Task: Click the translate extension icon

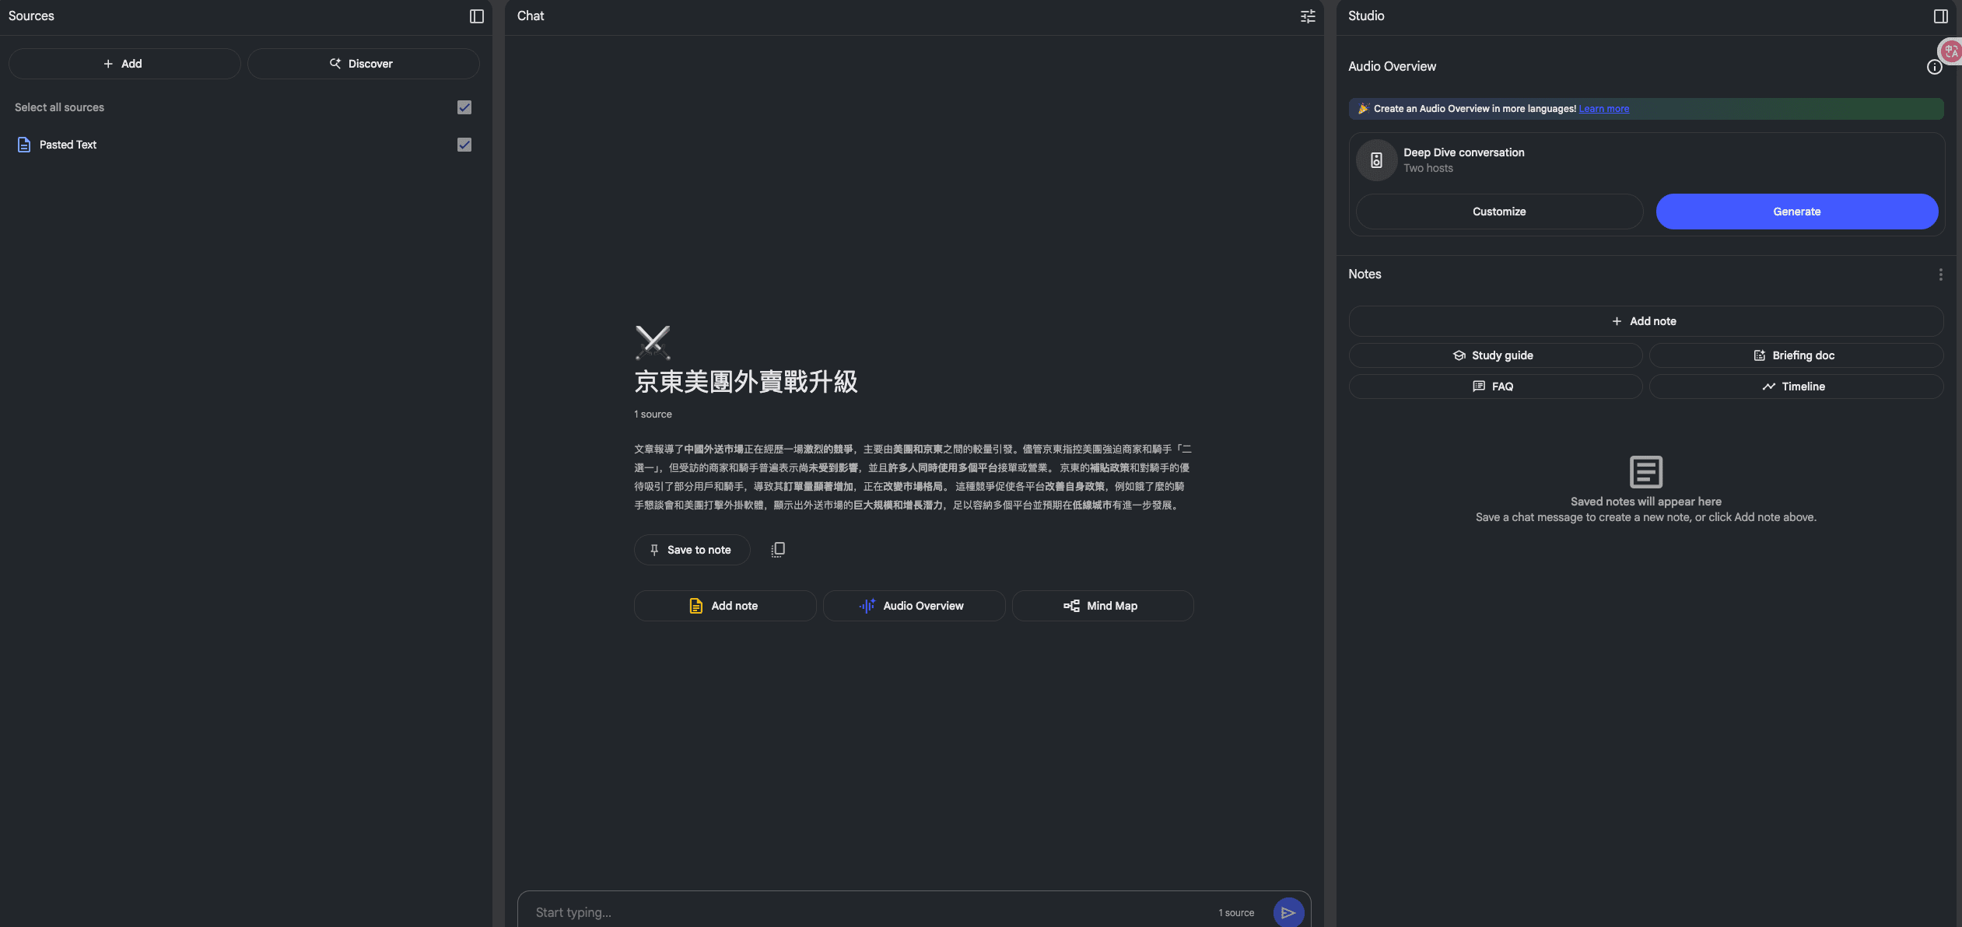Action: tap(1950, 51)
